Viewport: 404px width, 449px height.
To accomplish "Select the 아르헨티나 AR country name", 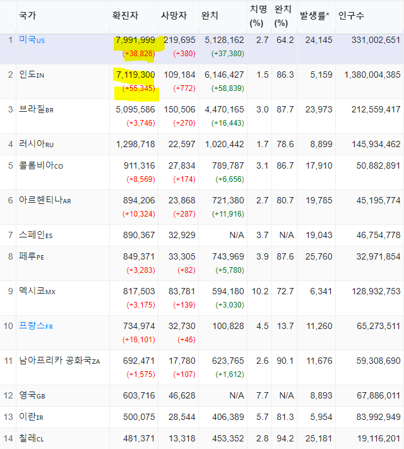I will tap(45, 200).
